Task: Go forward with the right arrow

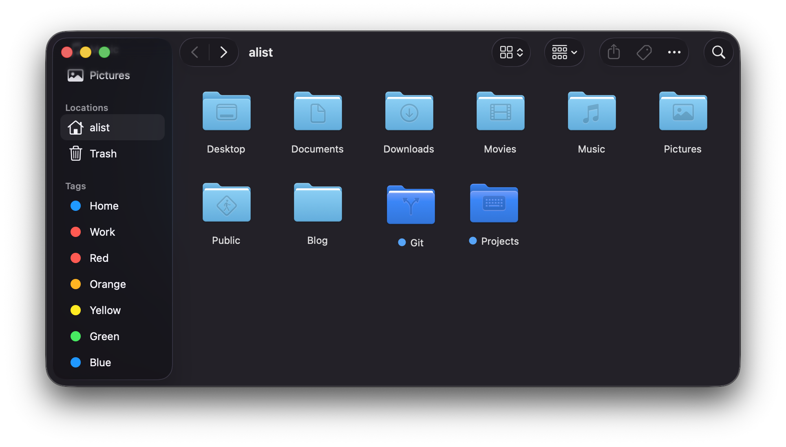Action: pos(223,52)
